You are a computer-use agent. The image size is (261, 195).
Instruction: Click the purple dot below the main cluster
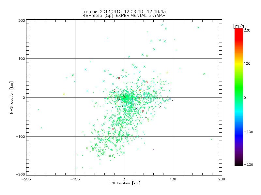pos(153,150)
